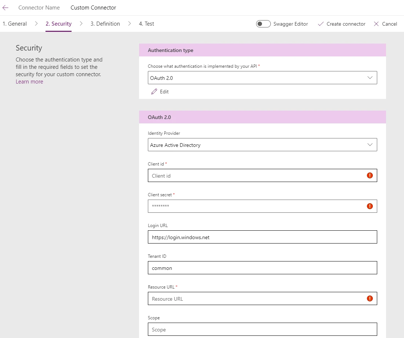Open the 4. Test step

point(146,23)
